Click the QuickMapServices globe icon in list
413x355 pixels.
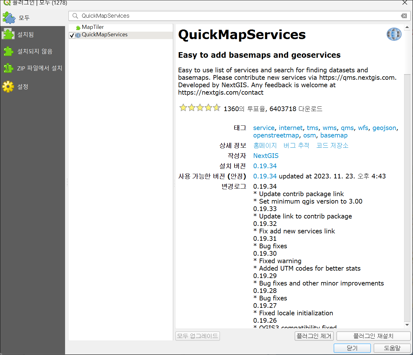pyautogui.click(x=78, y=35)
